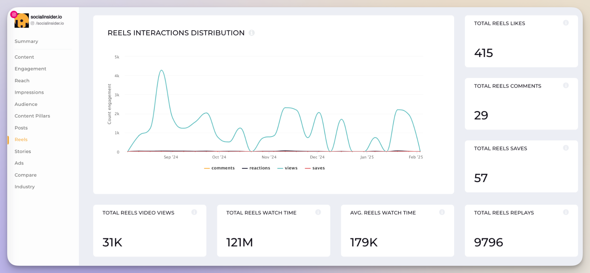
Task: Click info icon beside Reels Interactions Distribution
Action: click(252, 33)
